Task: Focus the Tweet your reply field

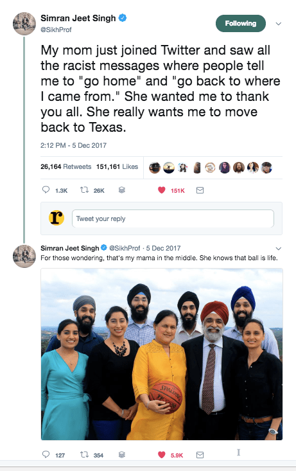Action: (173, 218)
